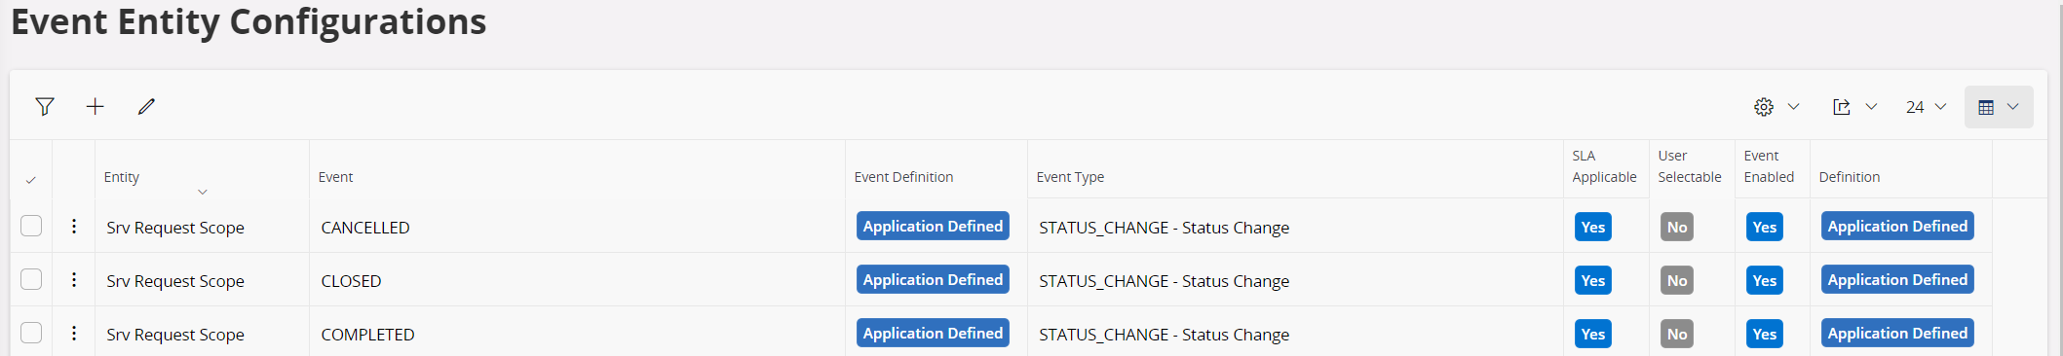Click Event Enabled Yes in COMPLETED row

pyautogui.click(x=1765, y=334)
